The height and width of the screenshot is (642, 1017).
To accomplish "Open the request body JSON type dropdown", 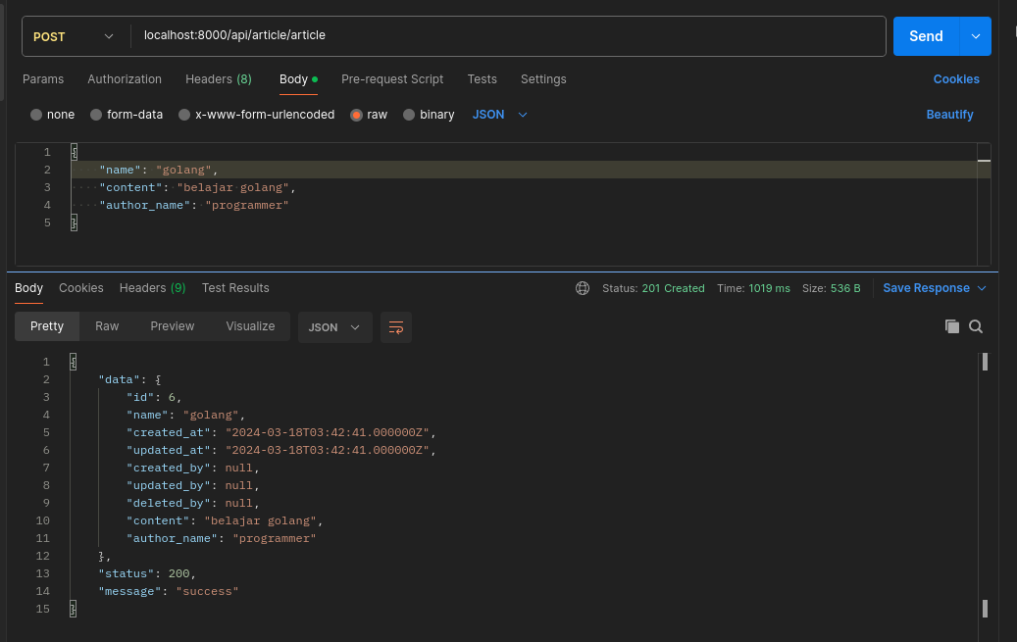I will pyautogui.click(x=500, y=115).
